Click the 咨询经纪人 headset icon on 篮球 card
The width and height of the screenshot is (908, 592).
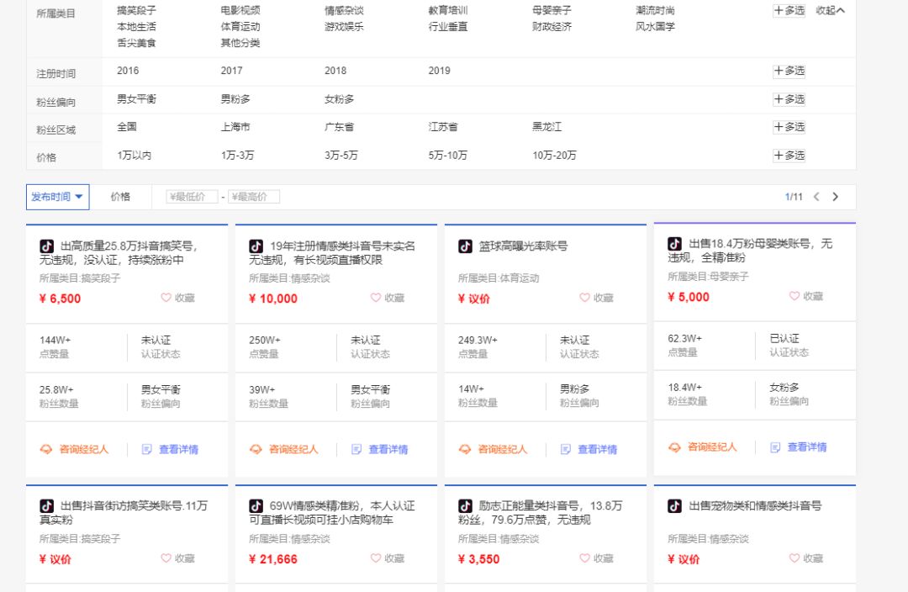click(464, 450)
